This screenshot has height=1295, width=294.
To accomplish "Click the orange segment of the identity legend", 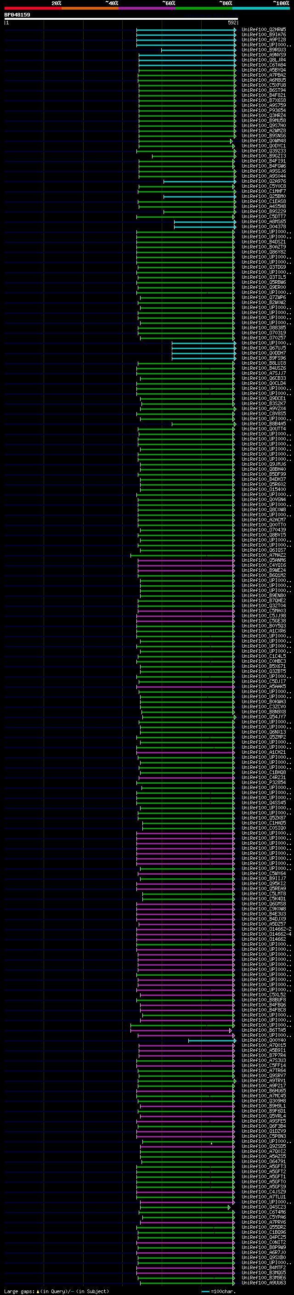I will click(x=90, y=8).
